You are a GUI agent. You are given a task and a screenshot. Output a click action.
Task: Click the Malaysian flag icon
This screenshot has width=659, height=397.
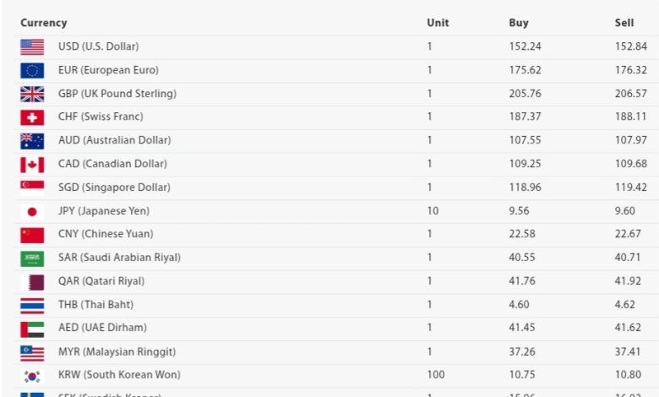[x=32, y=353]
